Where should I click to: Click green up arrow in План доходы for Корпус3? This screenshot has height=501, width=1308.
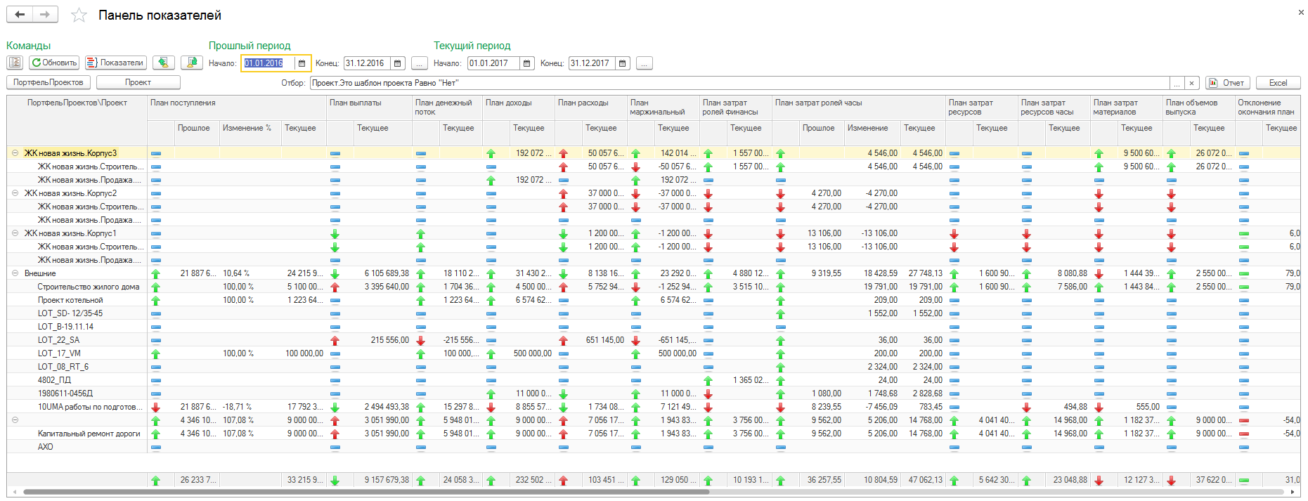coord(491,153)
